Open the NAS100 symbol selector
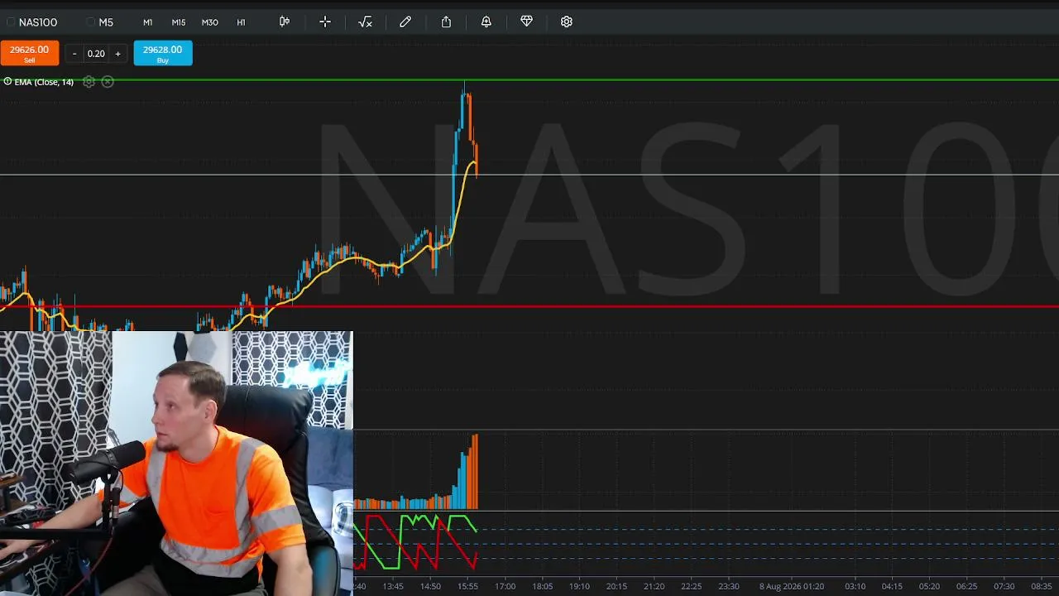The height and width of the screenshot is (596, 1059). click(32, 22)
